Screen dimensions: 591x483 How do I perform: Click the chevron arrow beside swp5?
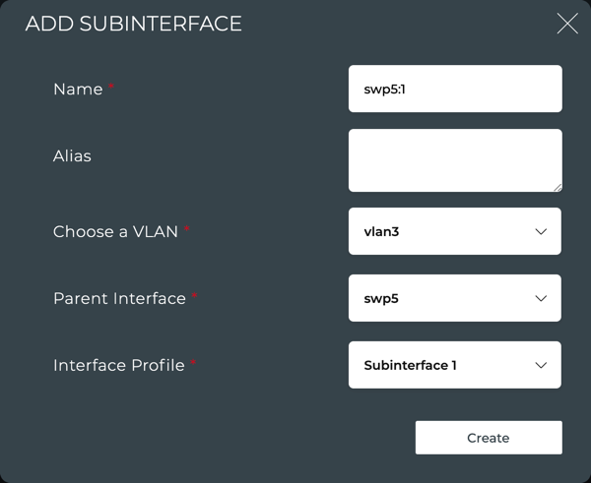pos(541,299)
